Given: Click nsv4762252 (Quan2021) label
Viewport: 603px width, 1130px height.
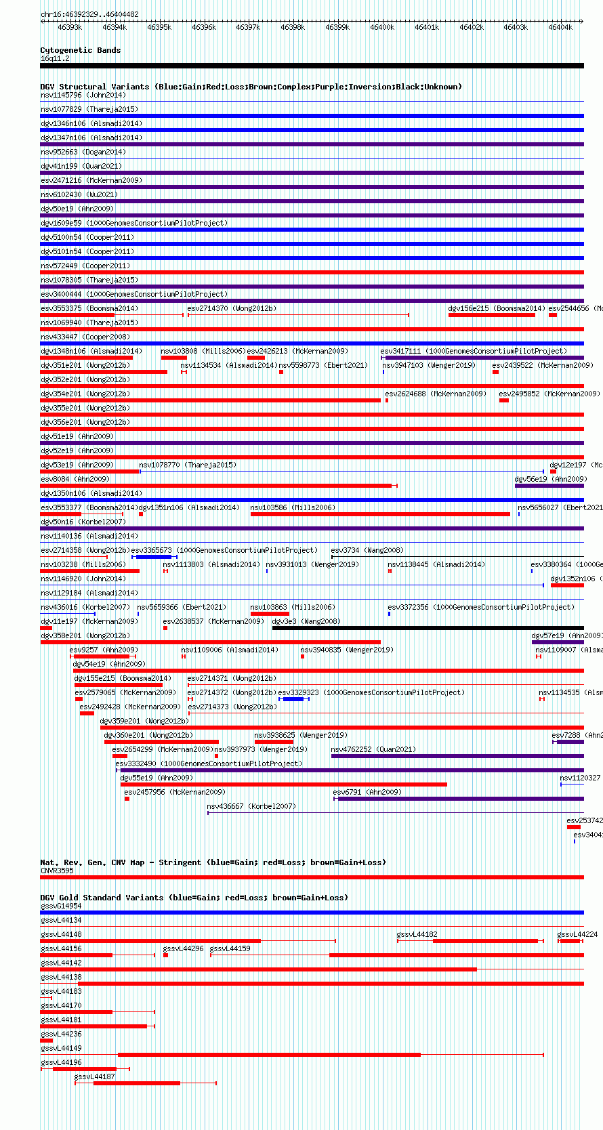Looking at the screenshot, I should (x=373, y=749).
